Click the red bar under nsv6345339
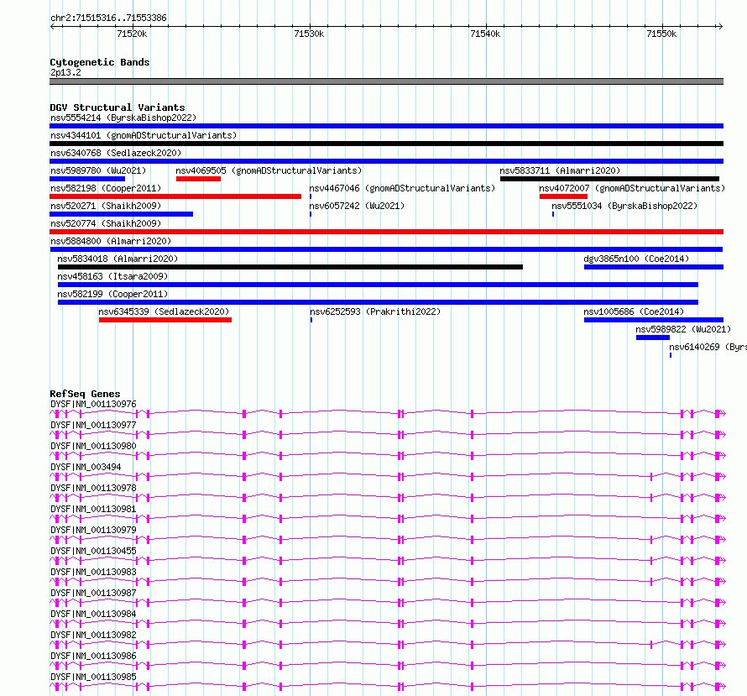This screenshot has width=747, height=696. (165, 320)
